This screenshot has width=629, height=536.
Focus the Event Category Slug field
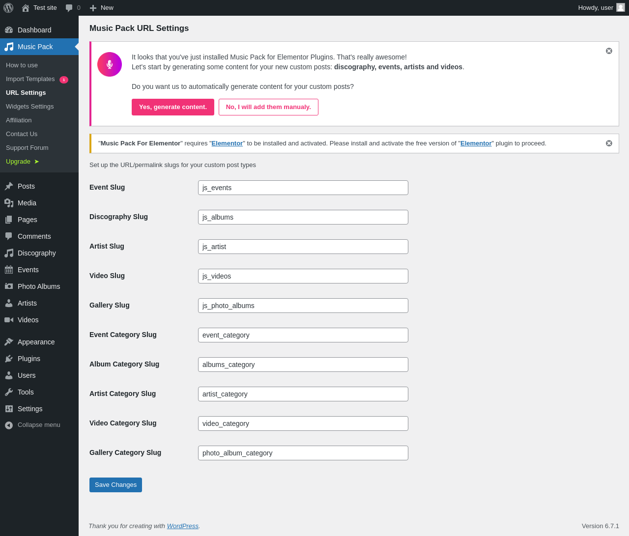pos(303,335)
